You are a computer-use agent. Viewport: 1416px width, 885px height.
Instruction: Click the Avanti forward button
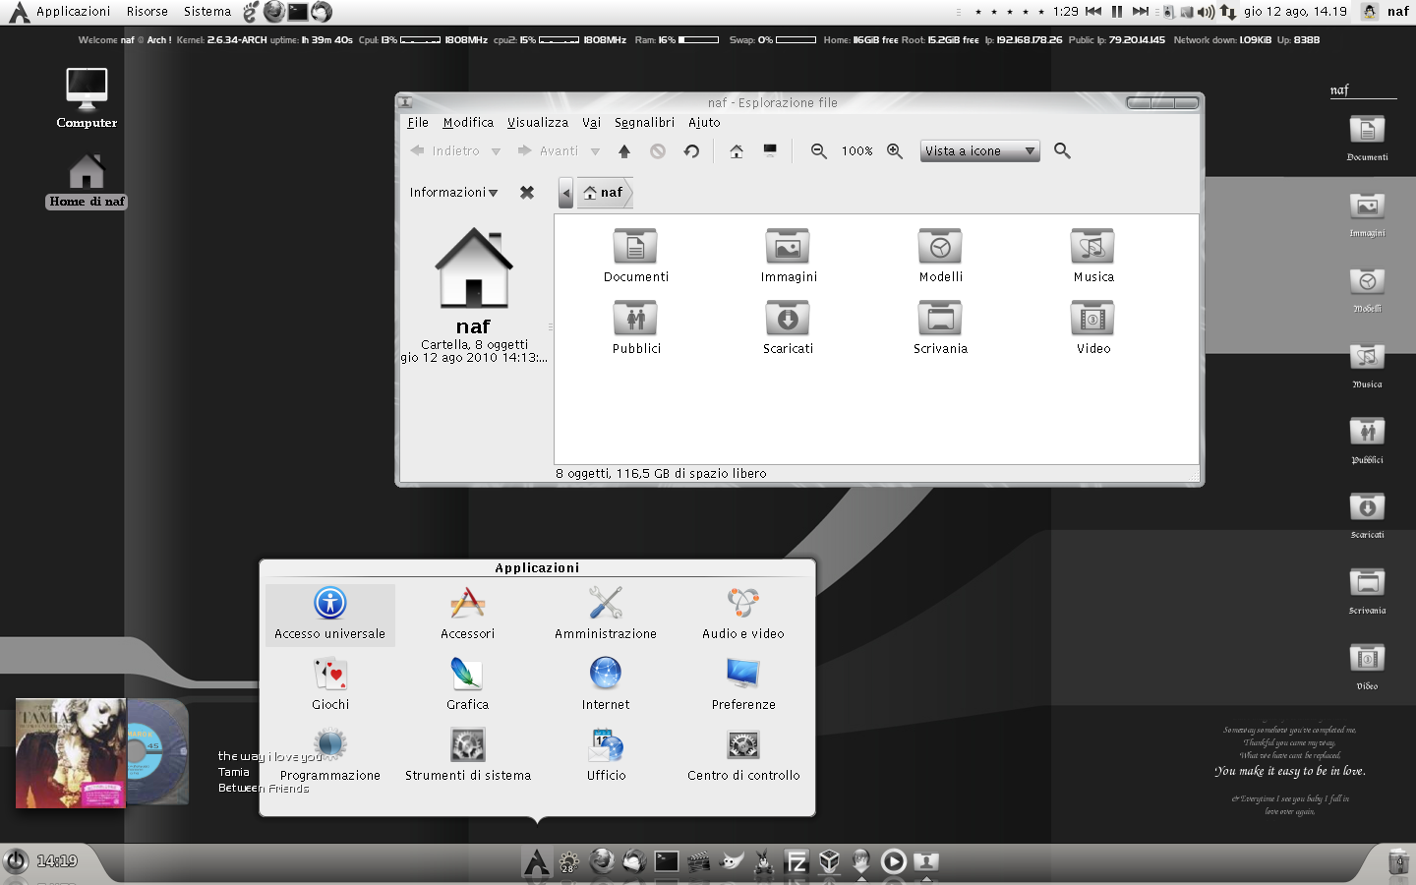pyautogui.click(x=549, y=150)
